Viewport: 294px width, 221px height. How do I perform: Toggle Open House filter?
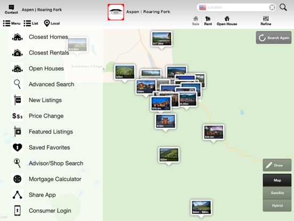pyautogui.click(x=227, y=21)
